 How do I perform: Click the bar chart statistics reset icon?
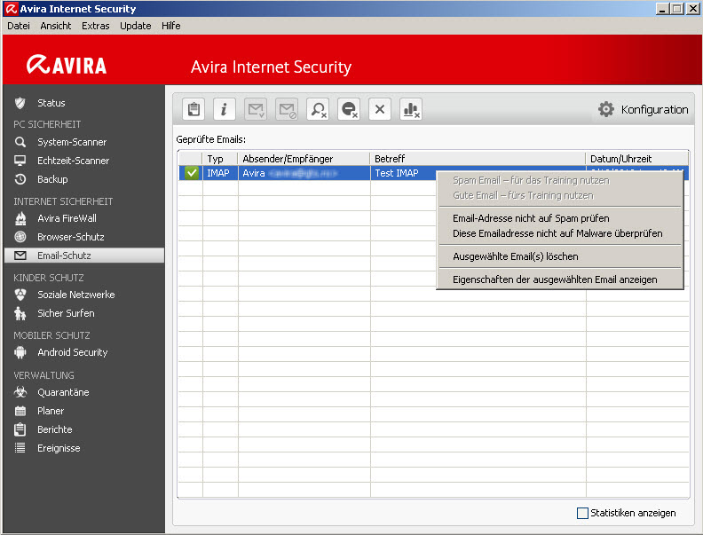click(411, 109)
